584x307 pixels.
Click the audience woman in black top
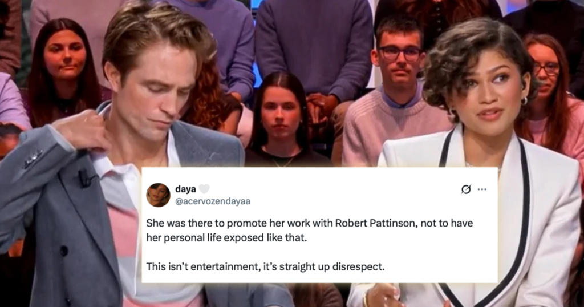click(281, 120)
